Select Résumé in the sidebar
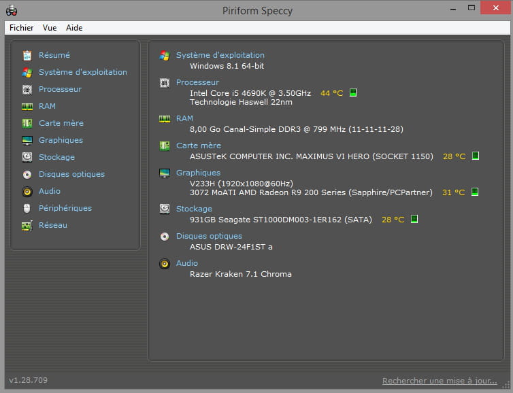Screen dimensions: 513x393 [54, 55]
